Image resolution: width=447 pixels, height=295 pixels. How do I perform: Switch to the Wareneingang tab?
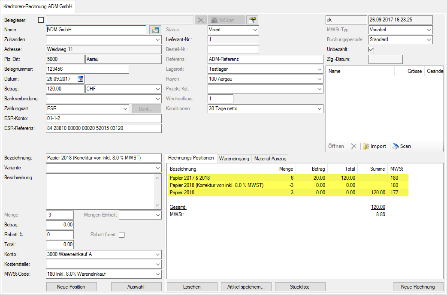[234, 158]
